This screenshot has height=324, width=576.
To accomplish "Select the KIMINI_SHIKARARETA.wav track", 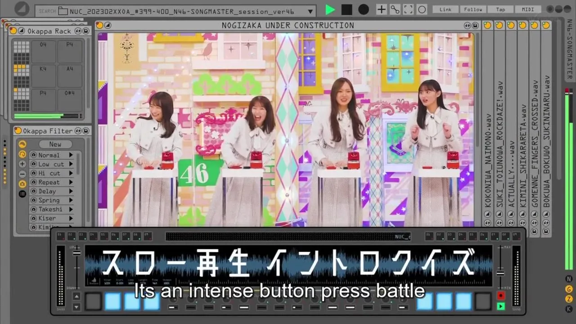I will pyautogui.click(x=523, y=156).
